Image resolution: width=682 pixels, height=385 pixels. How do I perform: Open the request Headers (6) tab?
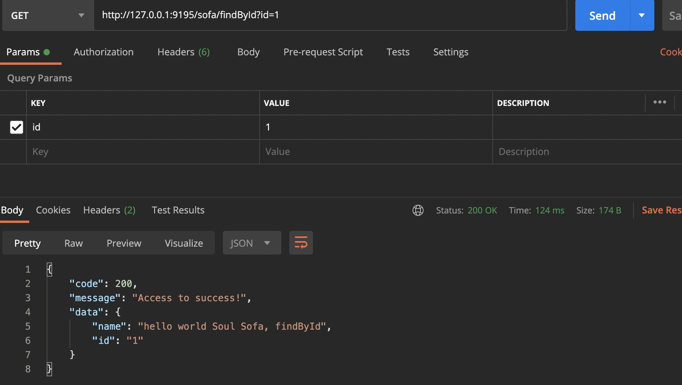click(183, 52)
